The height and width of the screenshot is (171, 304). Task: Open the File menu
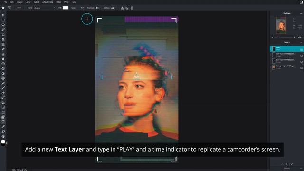click(5, 2)
